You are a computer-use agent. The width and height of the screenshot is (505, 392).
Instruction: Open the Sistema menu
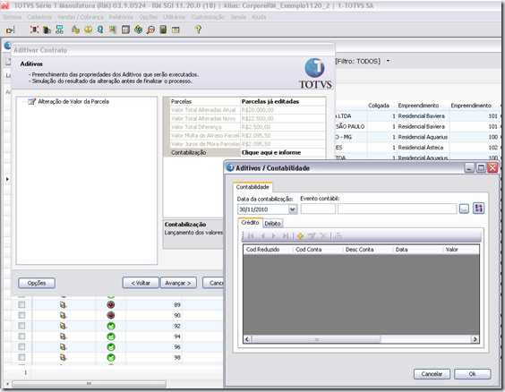[x=12, y=17]
